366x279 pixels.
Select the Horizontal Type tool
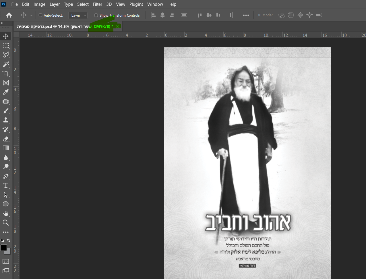(x=6, y=185)
